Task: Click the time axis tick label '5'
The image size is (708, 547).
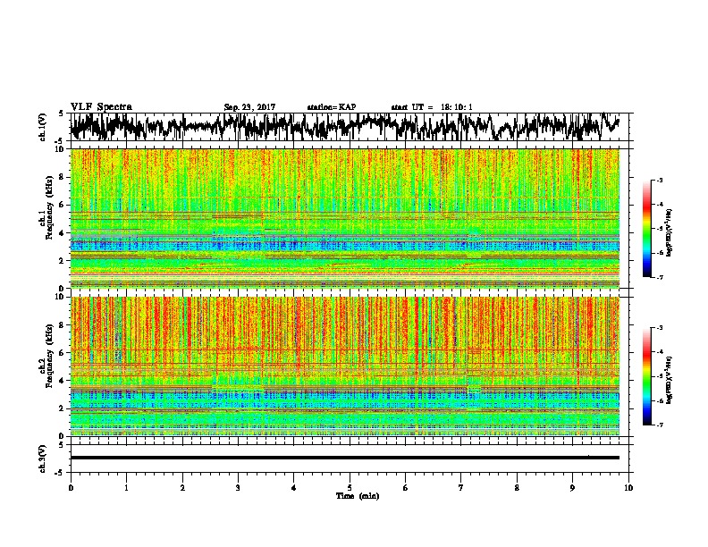Action: click(x=350, y=488)
